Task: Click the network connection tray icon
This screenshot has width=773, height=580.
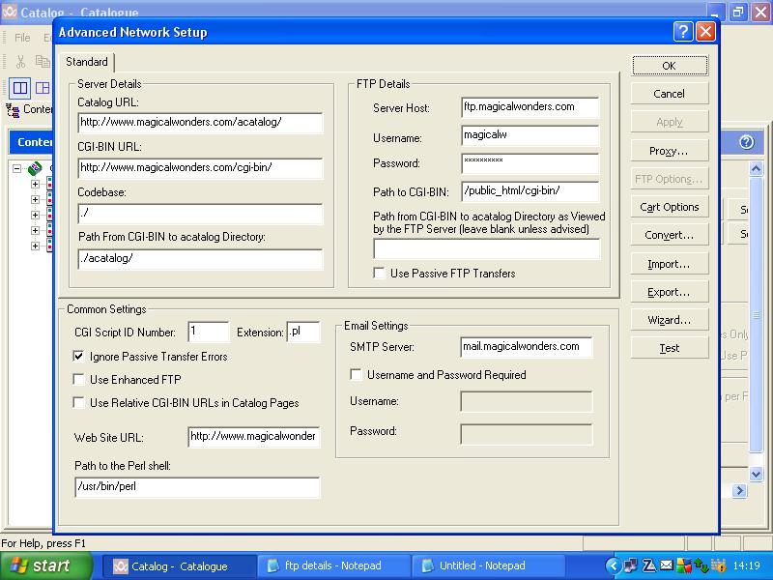Action: (x=631, y=565)
